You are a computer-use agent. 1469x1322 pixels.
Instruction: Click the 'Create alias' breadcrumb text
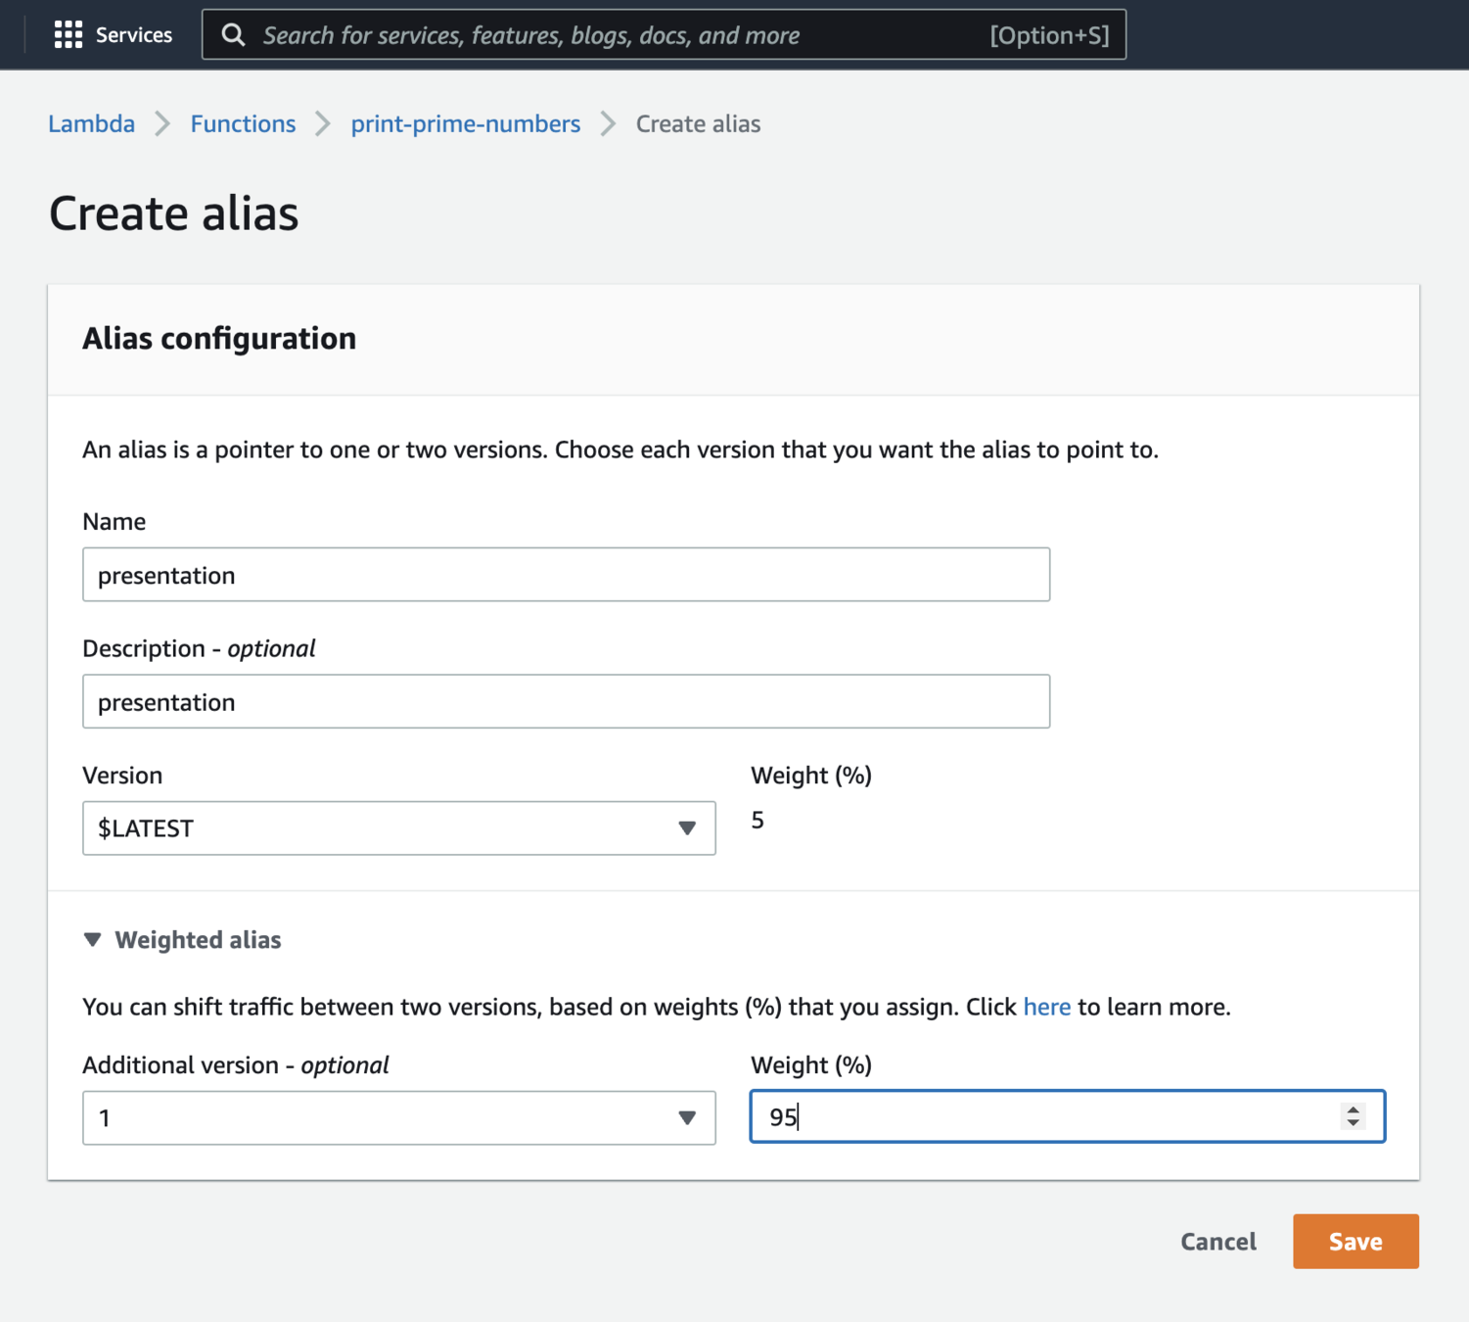tap(698, 123)
